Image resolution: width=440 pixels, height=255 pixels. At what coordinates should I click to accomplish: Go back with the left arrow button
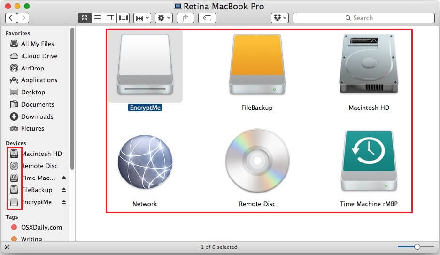point(11,18)
